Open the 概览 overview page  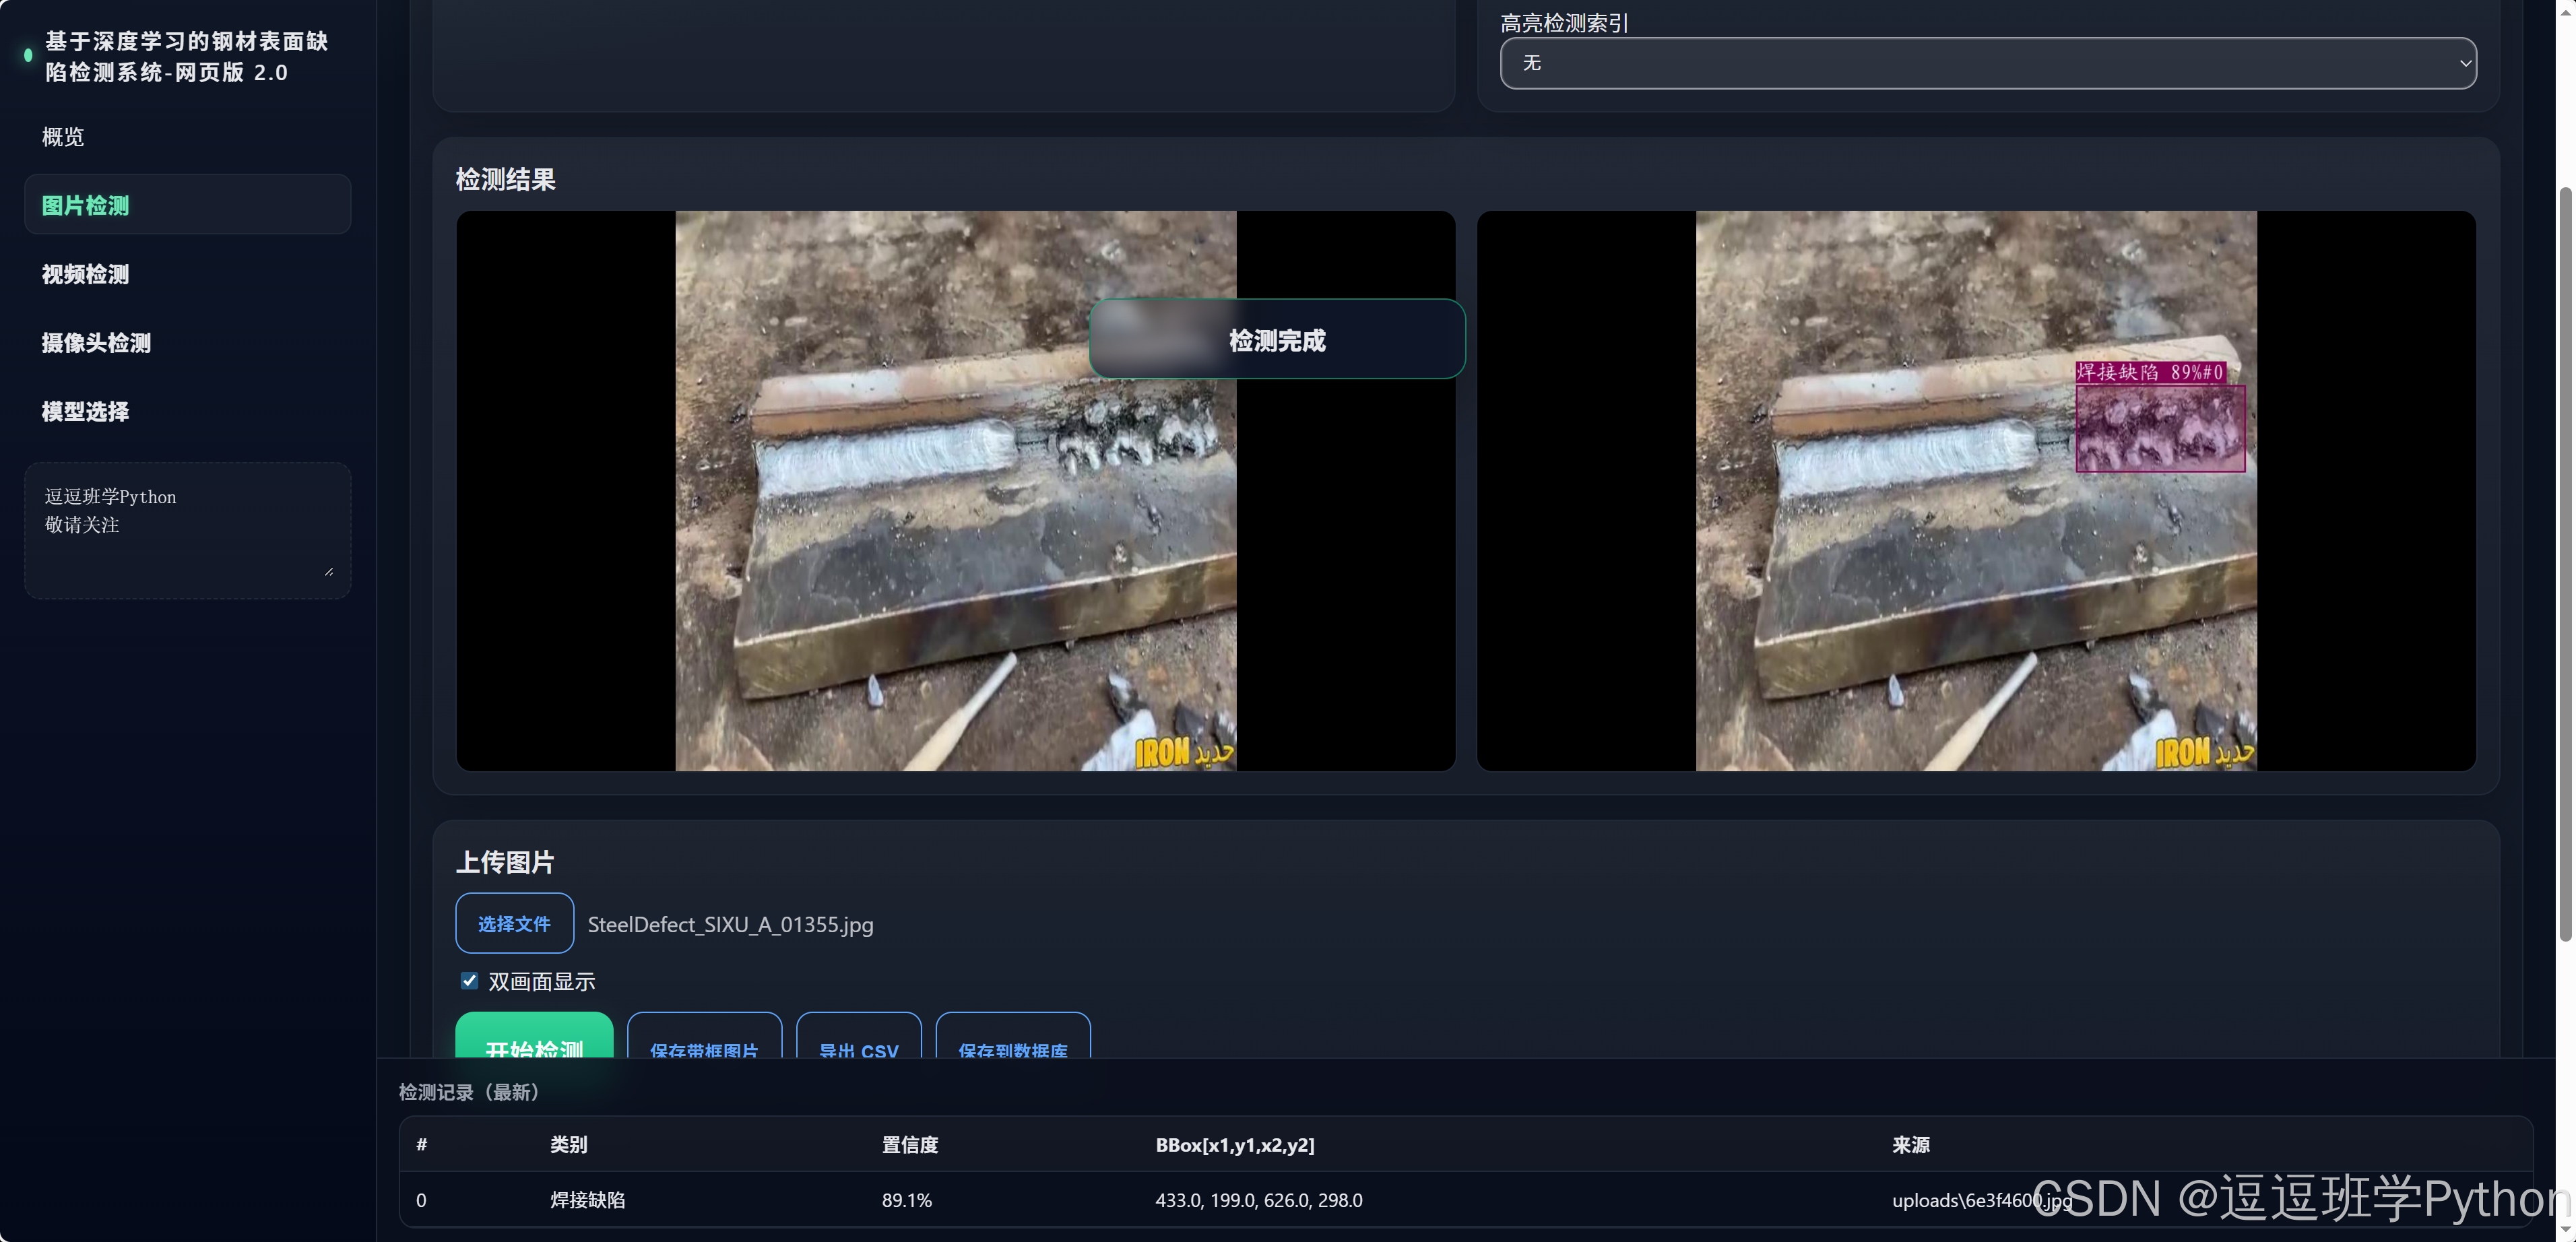63,137
